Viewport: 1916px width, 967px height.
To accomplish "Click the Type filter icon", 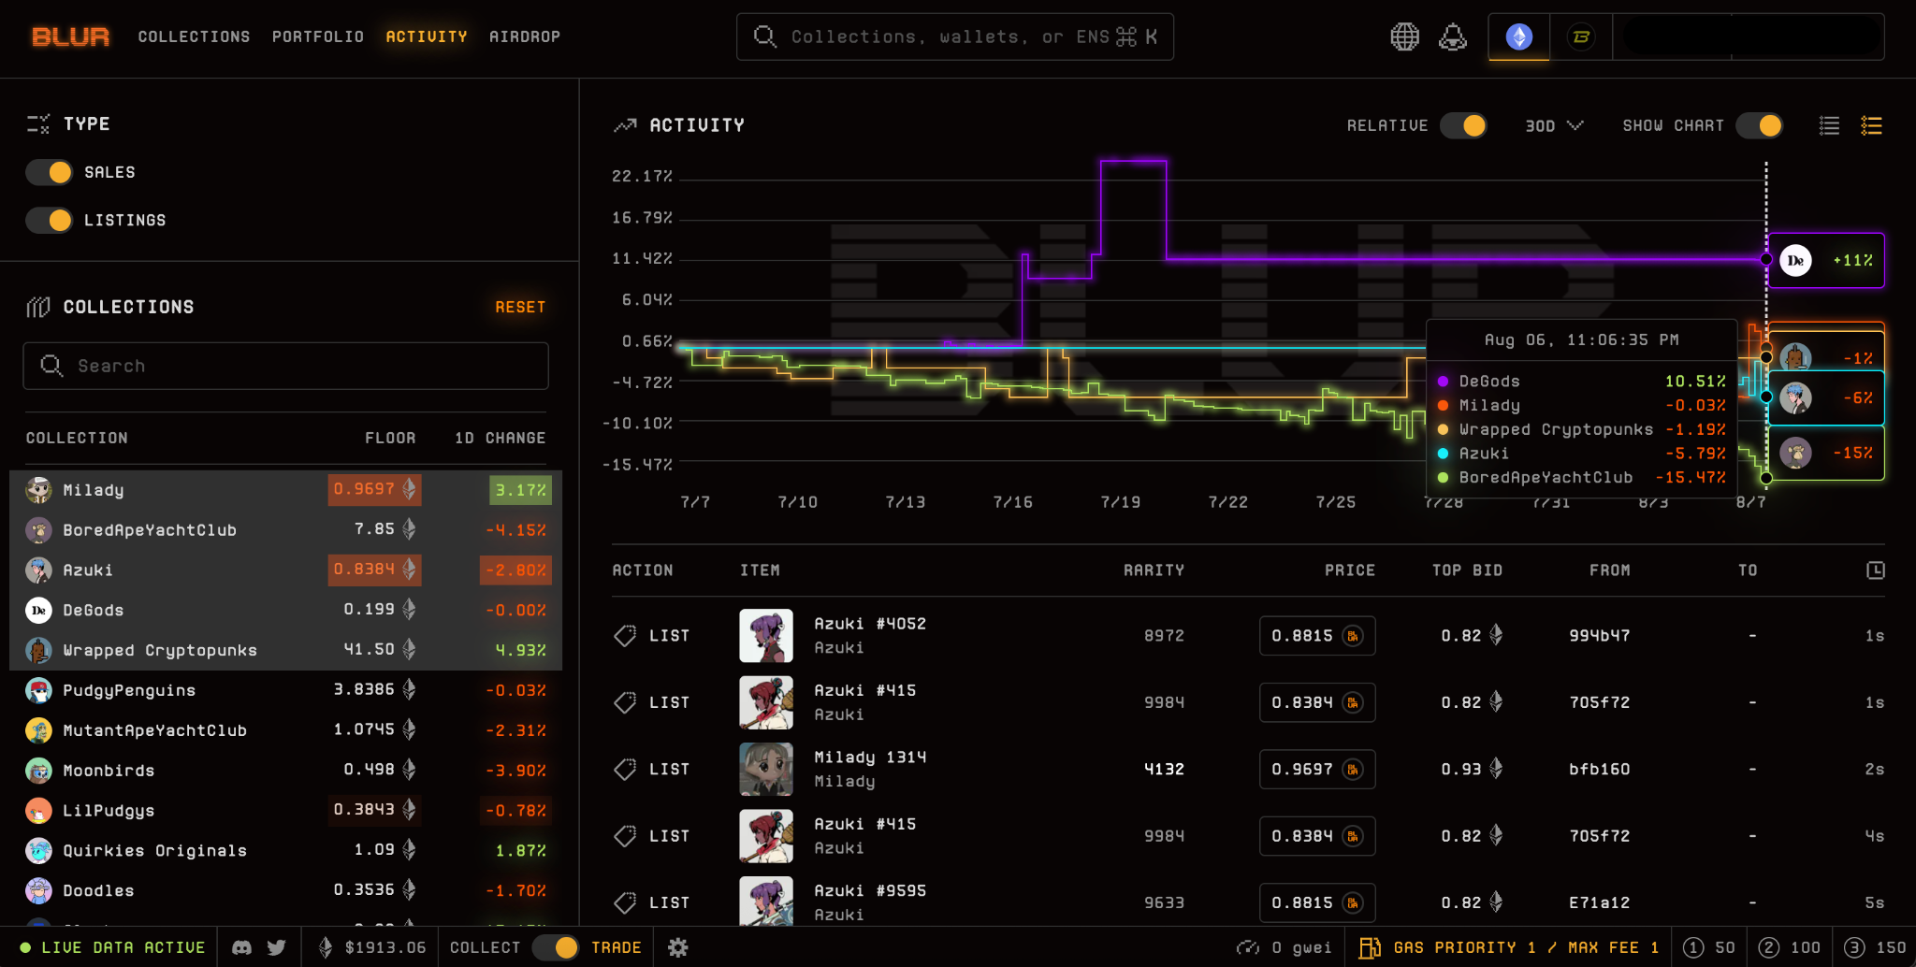I will point(38,123).
